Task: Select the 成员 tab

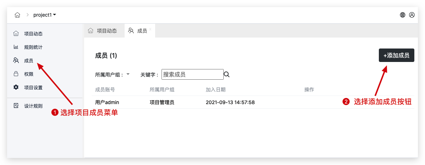Action: (138, 31)
